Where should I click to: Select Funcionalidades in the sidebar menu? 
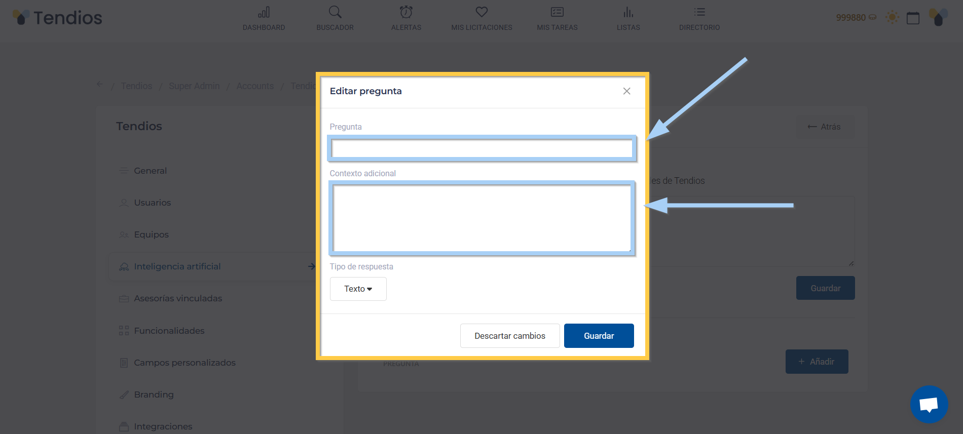(169, 331)
